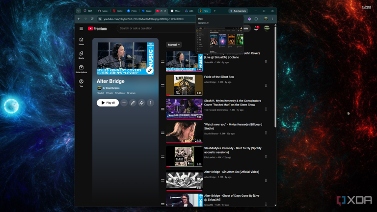Switch to the XDA tab

[88, 11]
